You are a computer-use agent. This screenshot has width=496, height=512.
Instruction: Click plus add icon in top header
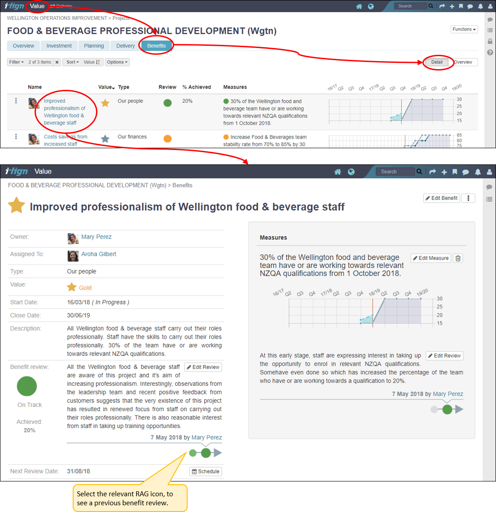(452, 6)
